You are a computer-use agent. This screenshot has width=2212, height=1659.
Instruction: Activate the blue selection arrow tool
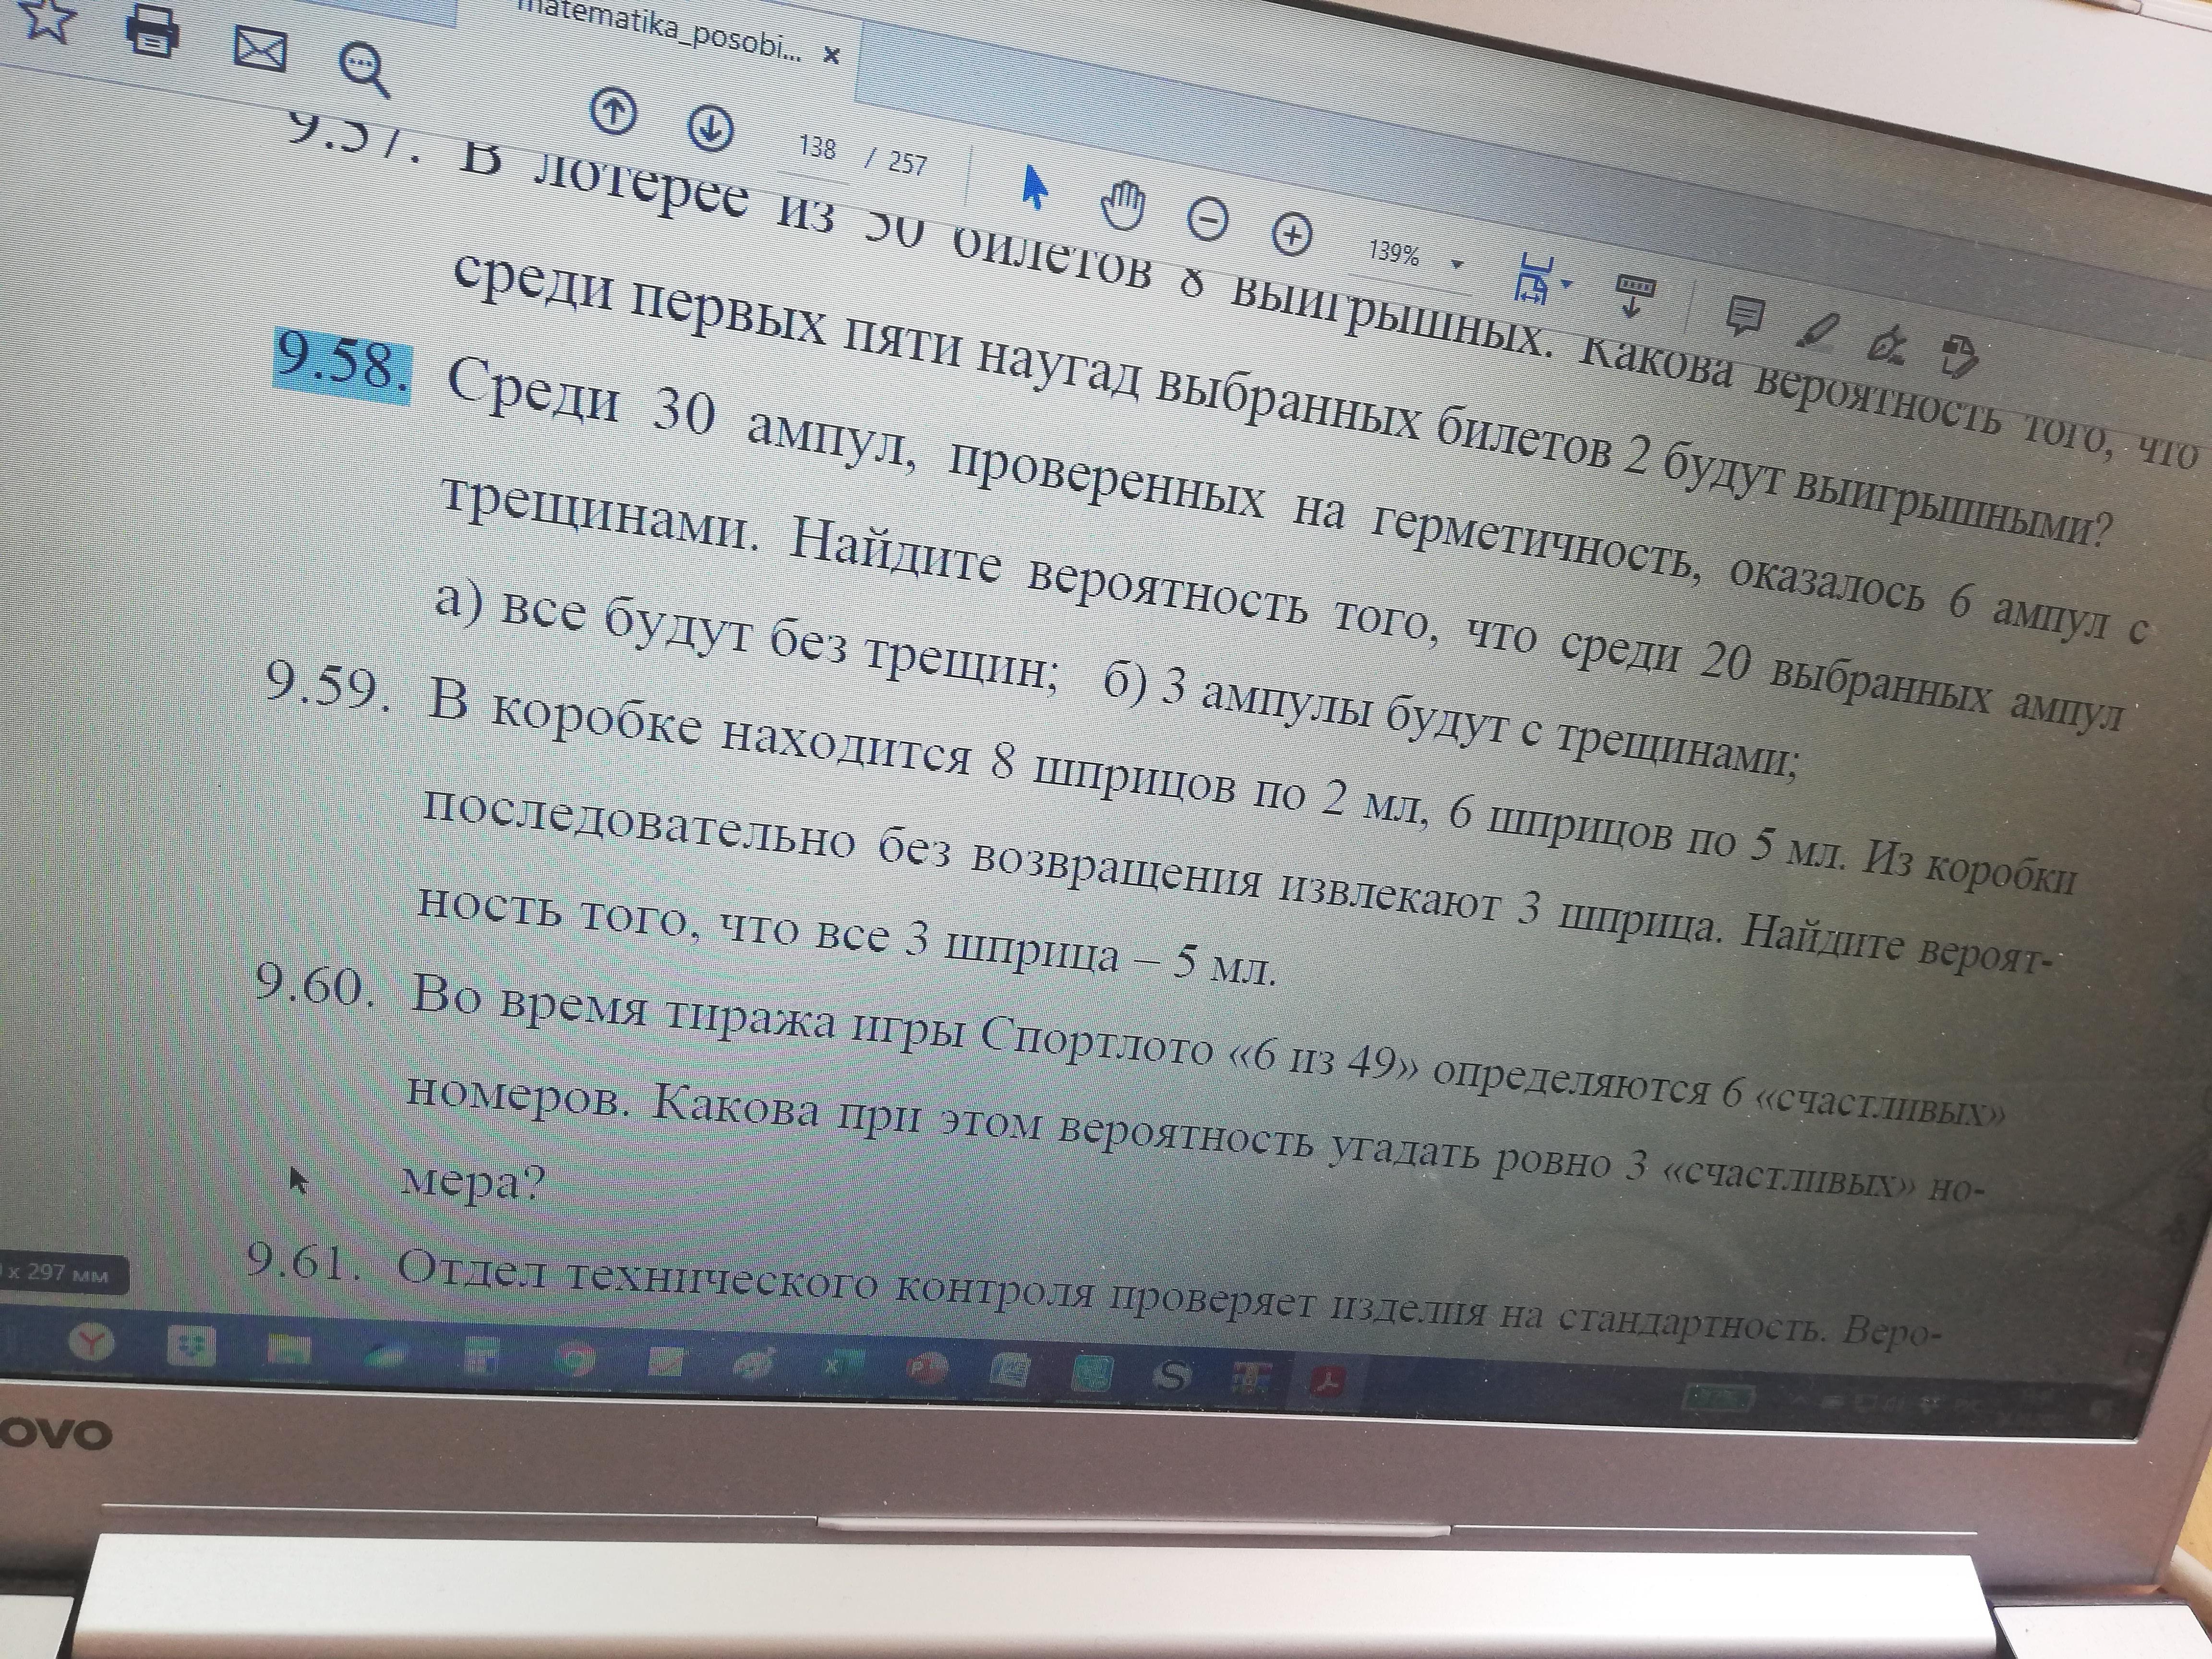(1034, 186)
